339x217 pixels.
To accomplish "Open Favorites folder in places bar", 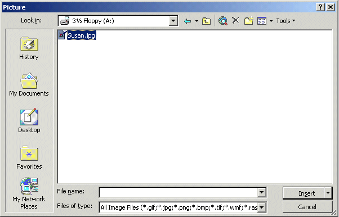I will pos(29,157).
